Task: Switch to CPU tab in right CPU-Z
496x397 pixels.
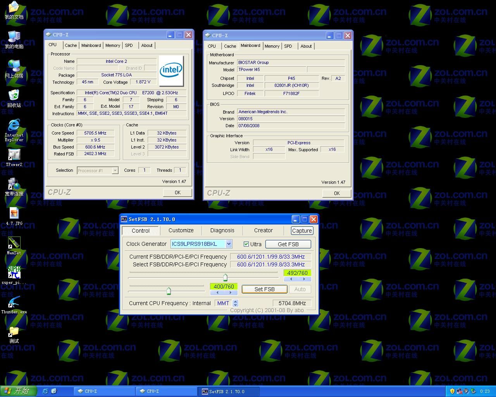Action: [x=212, y=46]
